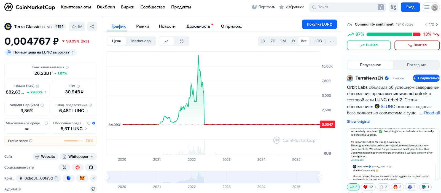Screen dimensions: 441x193
Task: Copy contract address 0xbd31...06fa3d
Action: (57, 178)
